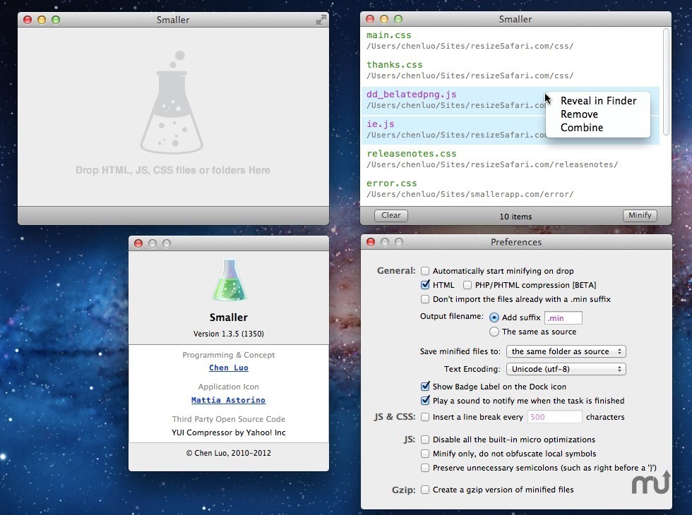Open the 'Save minified files to' dropdown
This screenshot has height=515, width=692.
pyautogui.click(x=566, y=351)
